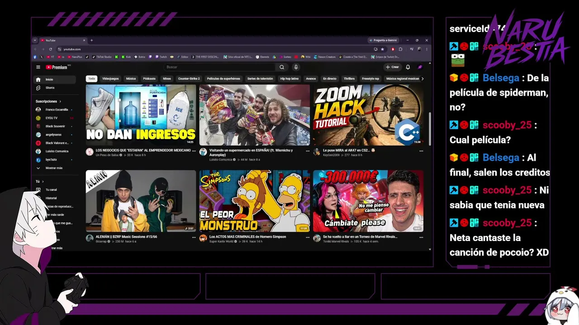The image size is (579, 325).
Task: Click the YouTube search field
Action: [x=220, y=67]
